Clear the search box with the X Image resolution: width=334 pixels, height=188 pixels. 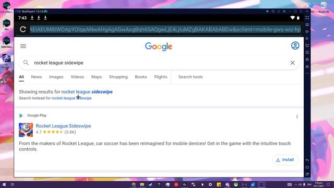click(292, 63)
